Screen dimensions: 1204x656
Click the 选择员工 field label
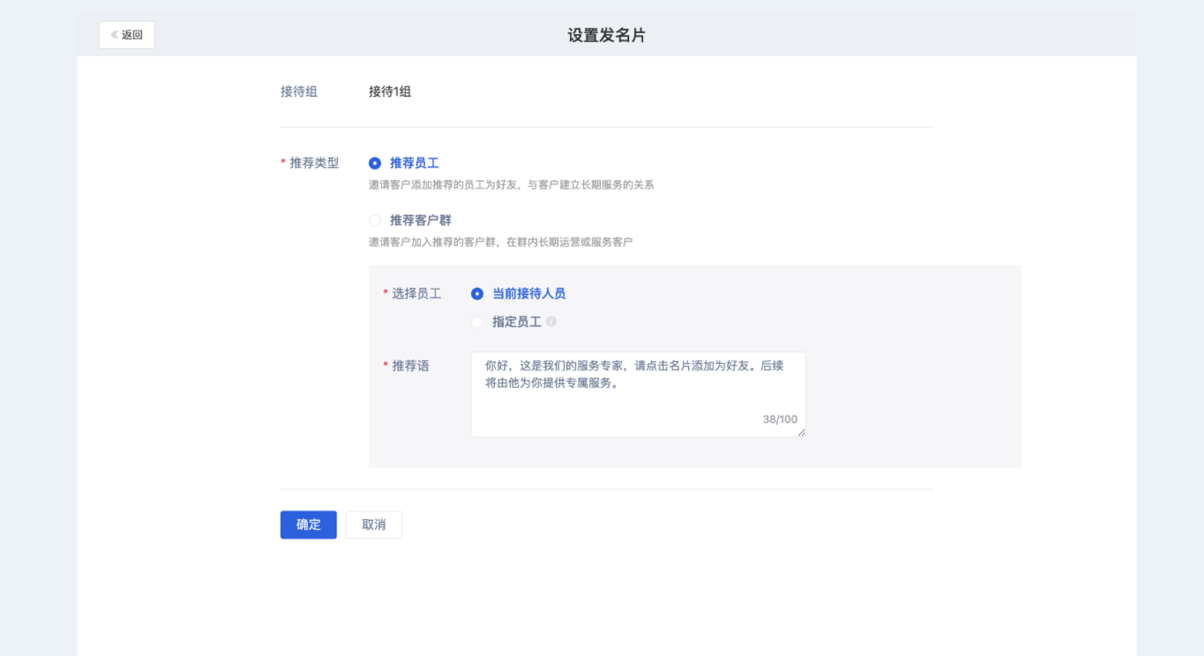click(416, 294)
